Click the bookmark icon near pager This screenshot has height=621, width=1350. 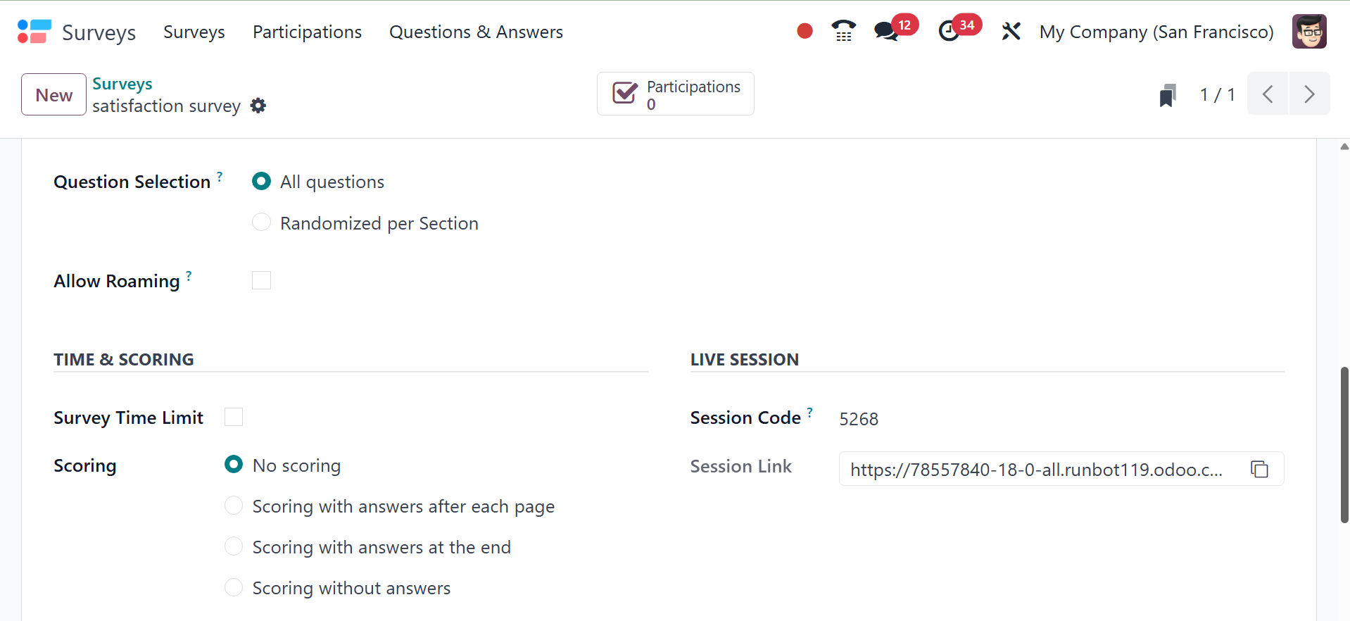click(1168, 95)
